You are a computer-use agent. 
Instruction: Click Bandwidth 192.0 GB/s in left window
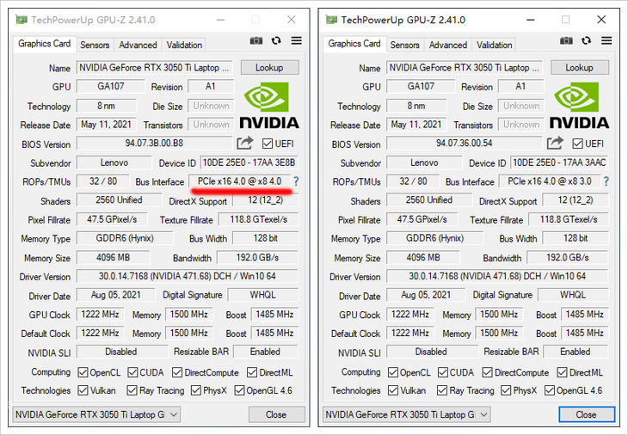point(257,257)
